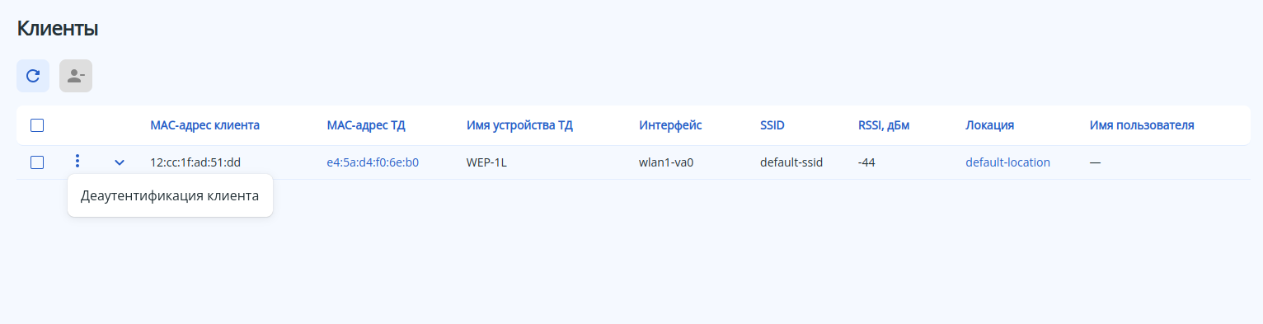Sort table by SSID column
The image size is (1263, 324).
pyautogui.click(x=772, y=125)
